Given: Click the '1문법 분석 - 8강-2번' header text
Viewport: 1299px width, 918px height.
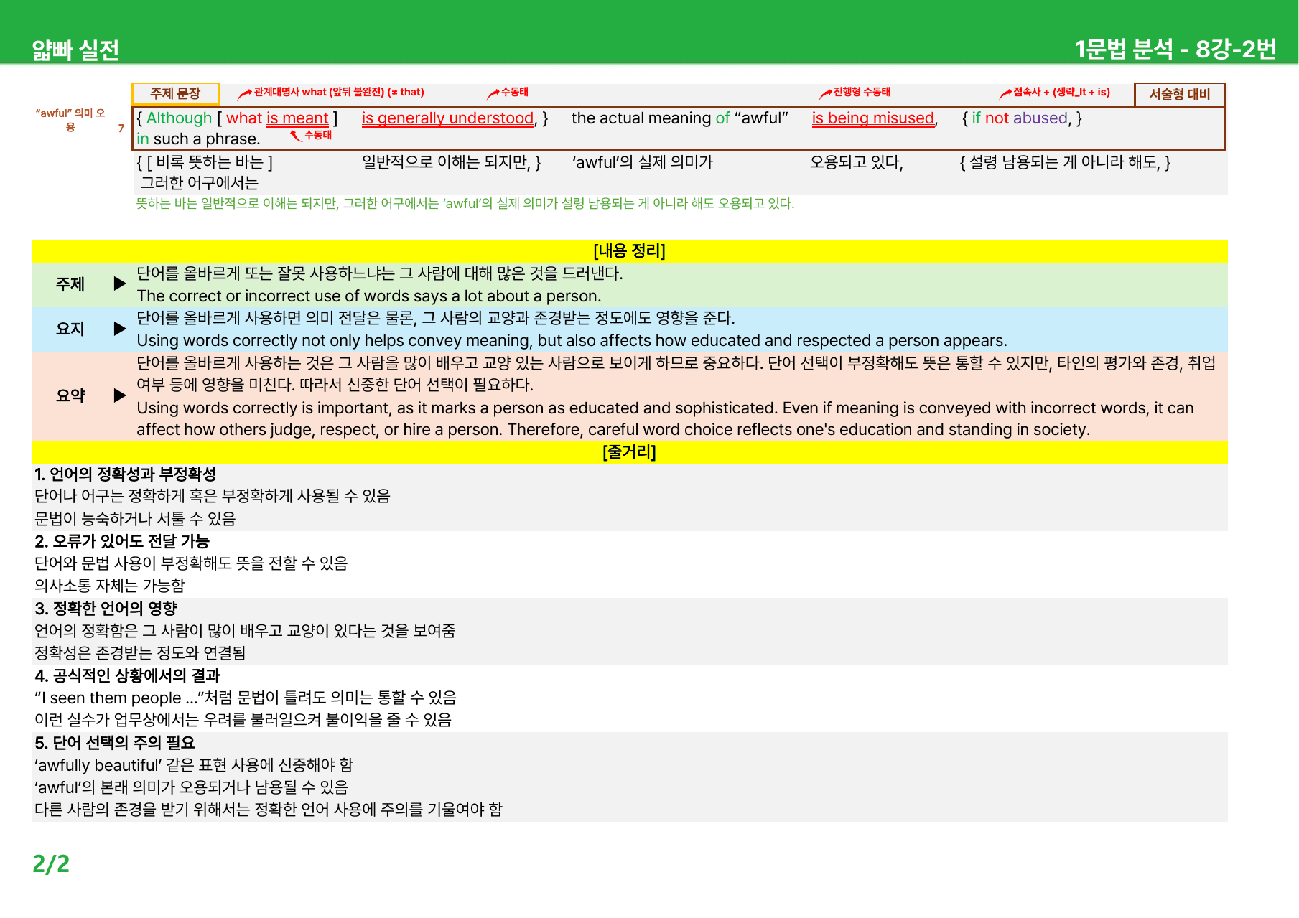Looking at the screenshot, I should tap(1175, 49).
